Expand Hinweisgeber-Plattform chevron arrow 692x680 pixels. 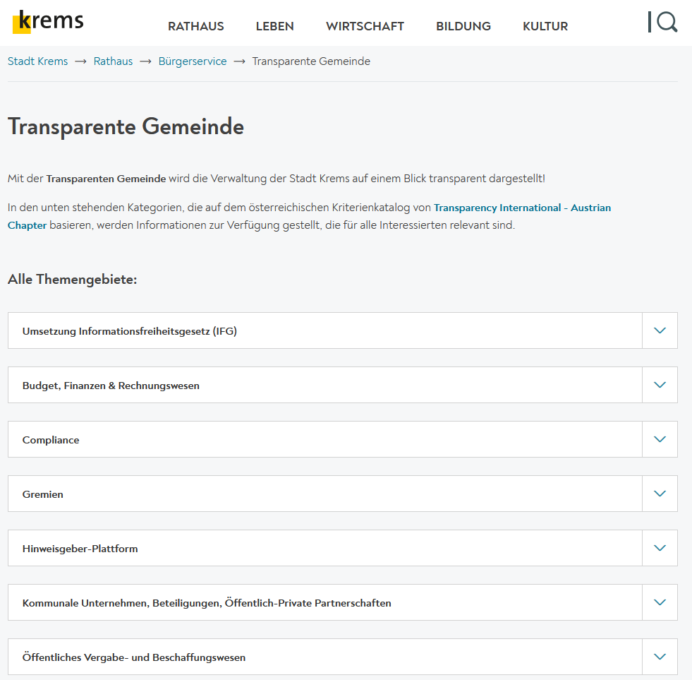[x=660, y=548]
